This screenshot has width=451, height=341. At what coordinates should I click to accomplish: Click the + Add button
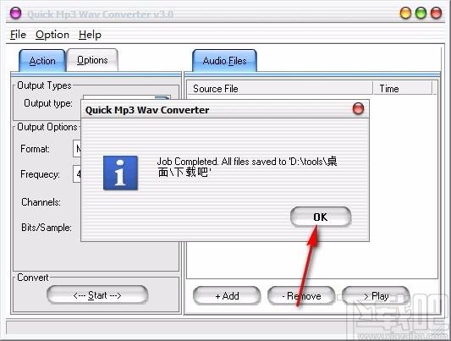pyautogui.click(x=227, y=295)
